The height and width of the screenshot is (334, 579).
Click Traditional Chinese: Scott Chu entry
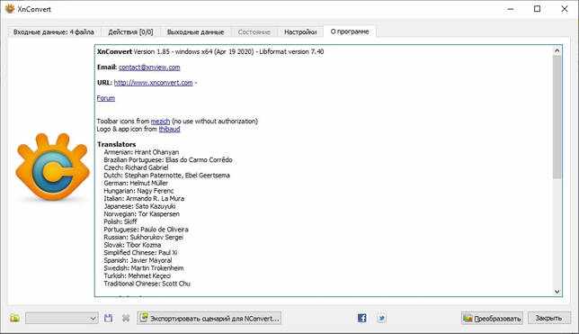coord(147,284)
